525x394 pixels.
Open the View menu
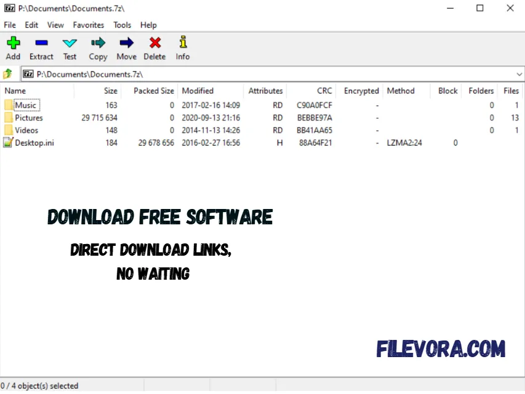(55, 25)
